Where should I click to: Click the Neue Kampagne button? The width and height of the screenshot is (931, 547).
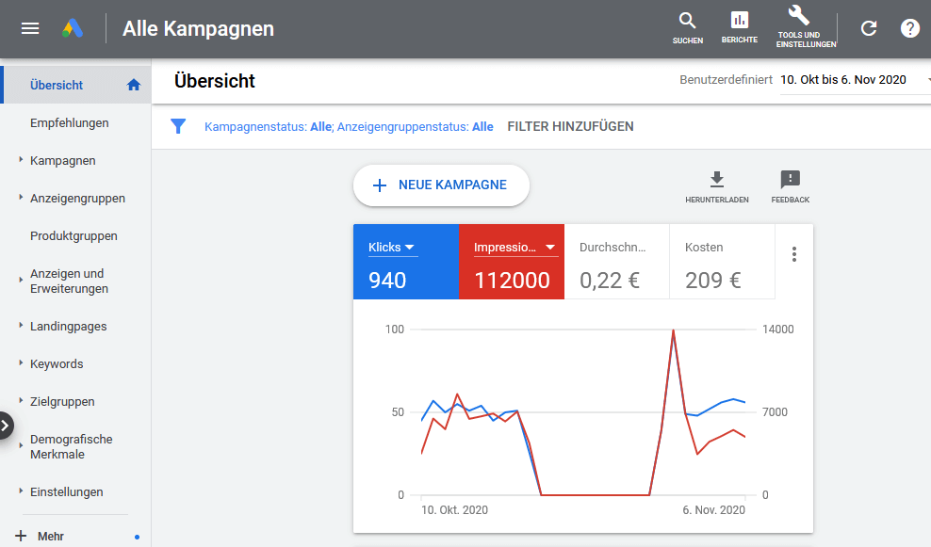[x=441, y=185]
